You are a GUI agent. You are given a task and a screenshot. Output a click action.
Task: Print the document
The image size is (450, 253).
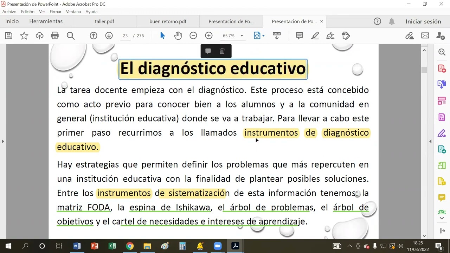pos(54,35)
